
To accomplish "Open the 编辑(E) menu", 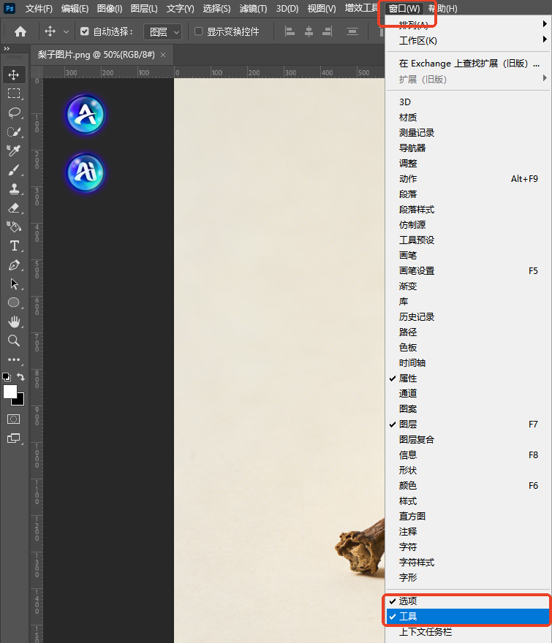I will coord(75,9).
